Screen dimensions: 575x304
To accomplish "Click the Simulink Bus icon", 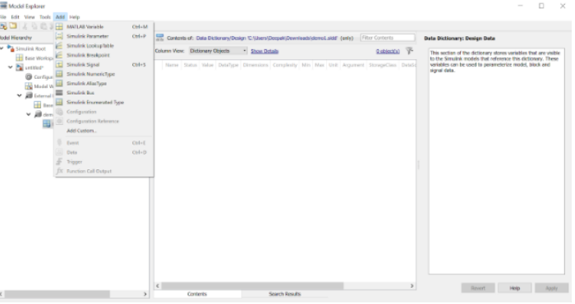I will [59, 93].
